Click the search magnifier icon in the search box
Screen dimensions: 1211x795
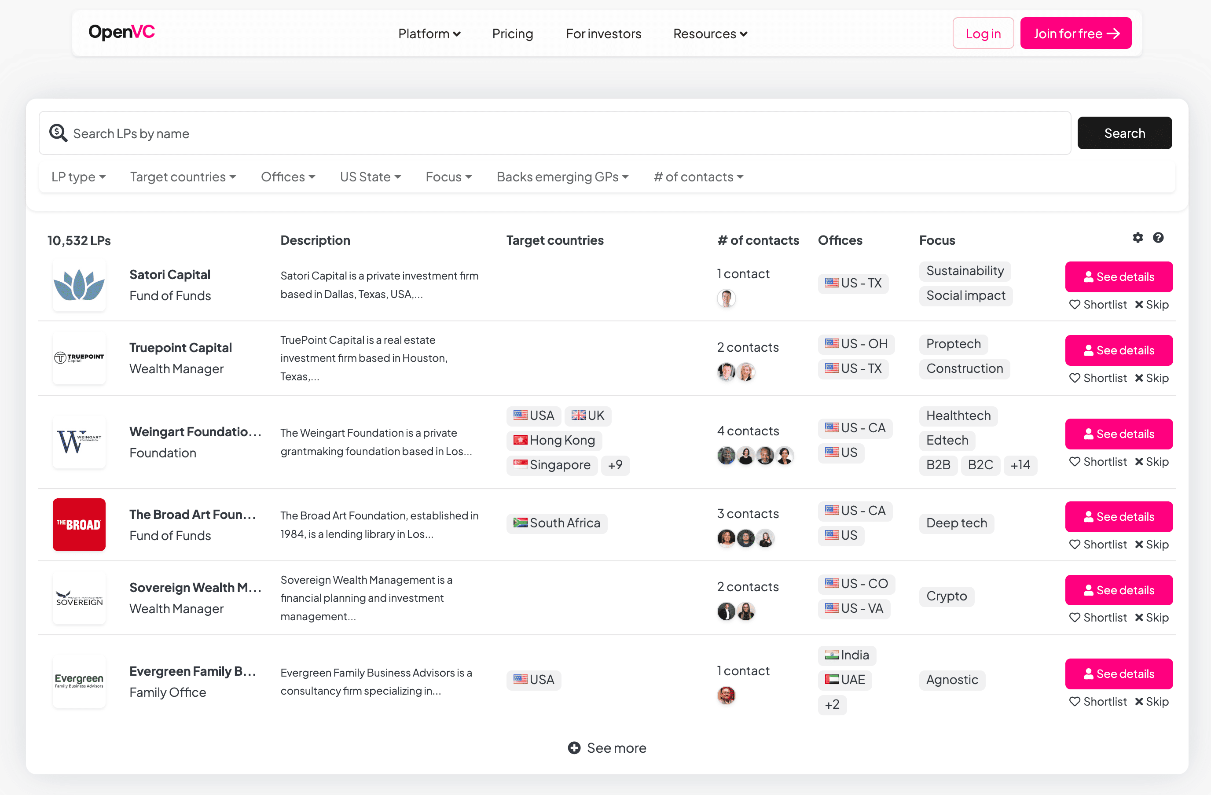coord(58,133)
